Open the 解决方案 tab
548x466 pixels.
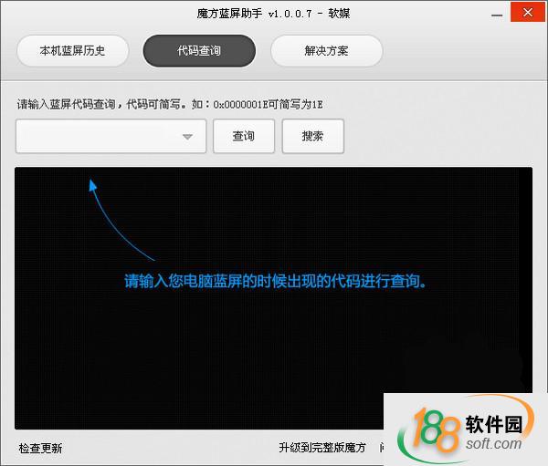326,51
